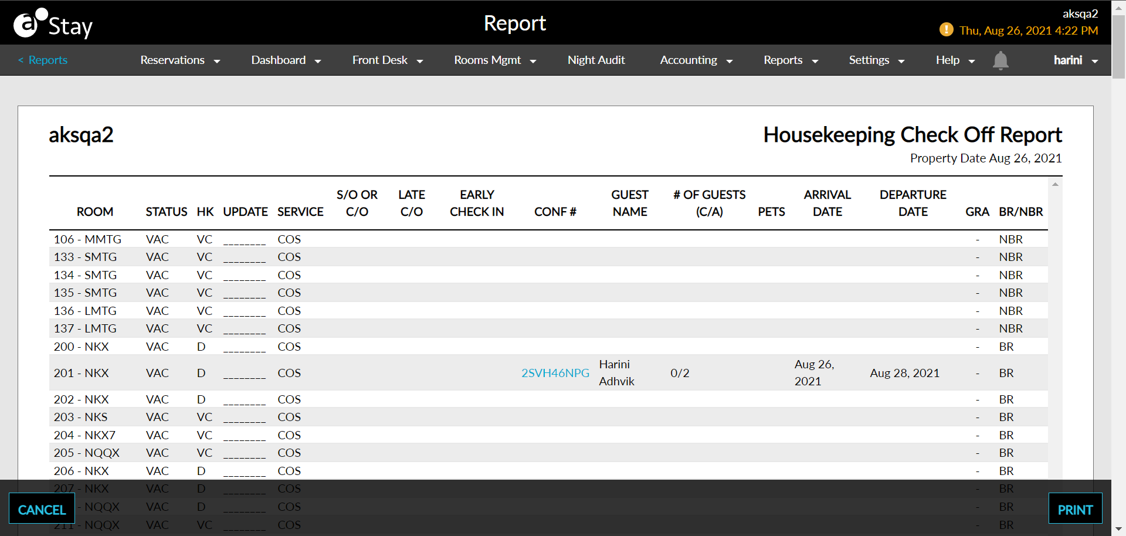Click the UPDATE column header
Viewport: 1126px width, 536px height.
[x=245, y=212]
